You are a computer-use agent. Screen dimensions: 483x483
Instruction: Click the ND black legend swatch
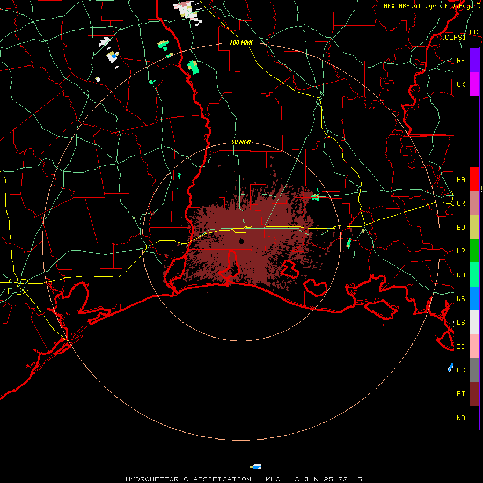(x=474, y=418)
